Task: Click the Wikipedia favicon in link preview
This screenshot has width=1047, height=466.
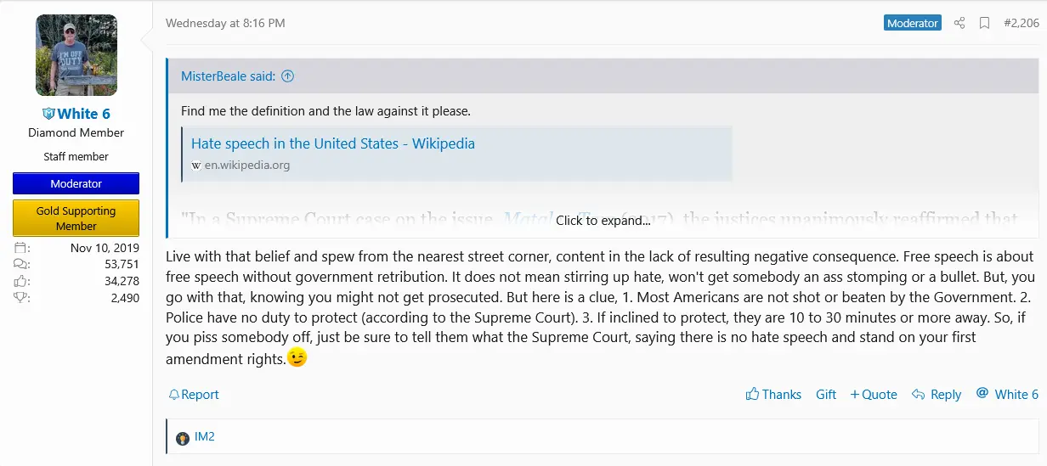Action: (x=196, y=166)
